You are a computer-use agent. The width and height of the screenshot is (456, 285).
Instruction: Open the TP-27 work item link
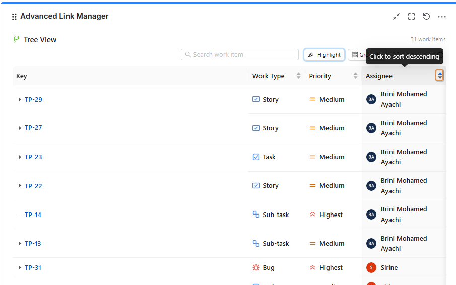click(33, 128)
